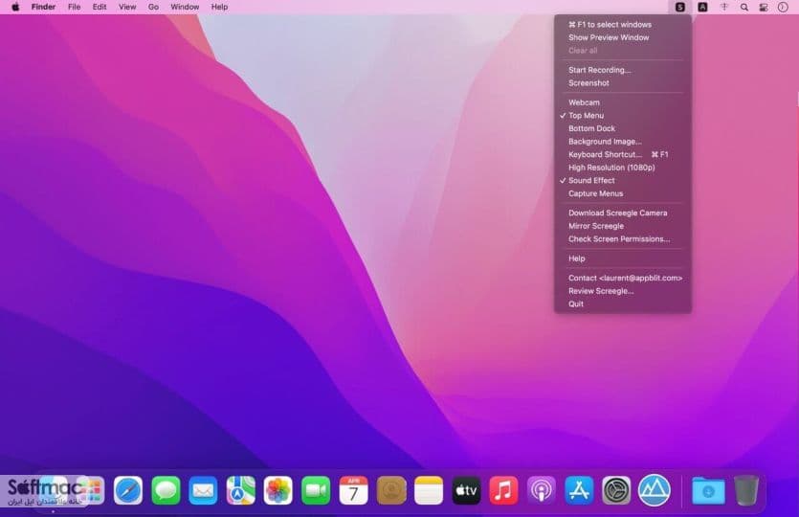Open FaceTime from the dock
799x517 pixels.
pyautogui.click(x=316, y=490)
